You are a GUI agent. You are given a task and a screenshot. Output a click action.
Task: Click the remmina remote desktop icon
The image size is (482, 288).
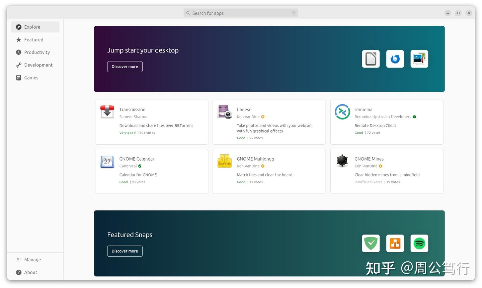pos(342,112)
